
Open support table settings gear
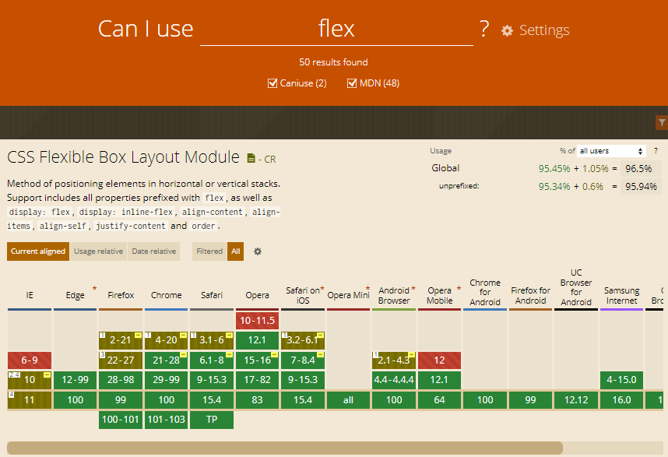coord(258,251)
